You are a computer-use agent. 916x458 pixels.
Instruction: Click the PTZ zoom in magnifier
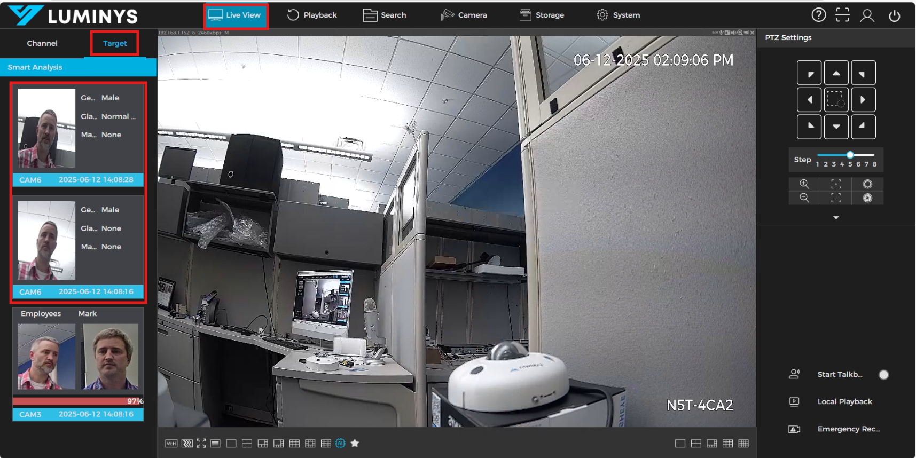click(x=804, y=184)
